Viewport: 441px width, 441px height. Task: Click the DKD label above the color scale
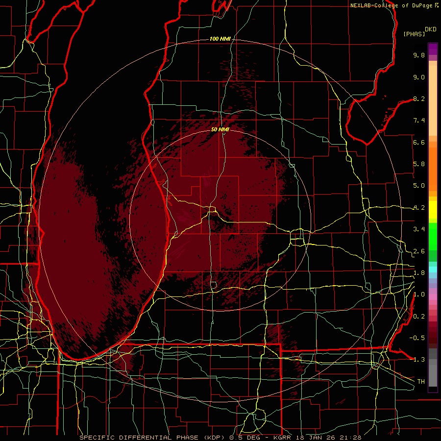431,29
